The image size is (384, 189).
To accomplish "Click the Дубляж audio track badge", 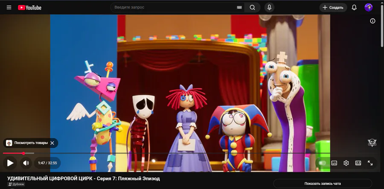I will click(16, 184).
